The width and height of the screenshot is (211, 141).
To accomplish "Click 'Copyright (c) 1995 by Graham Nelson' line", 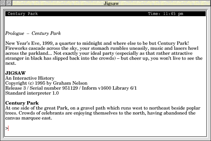I will pyautogui.click(x=46, y=83).
